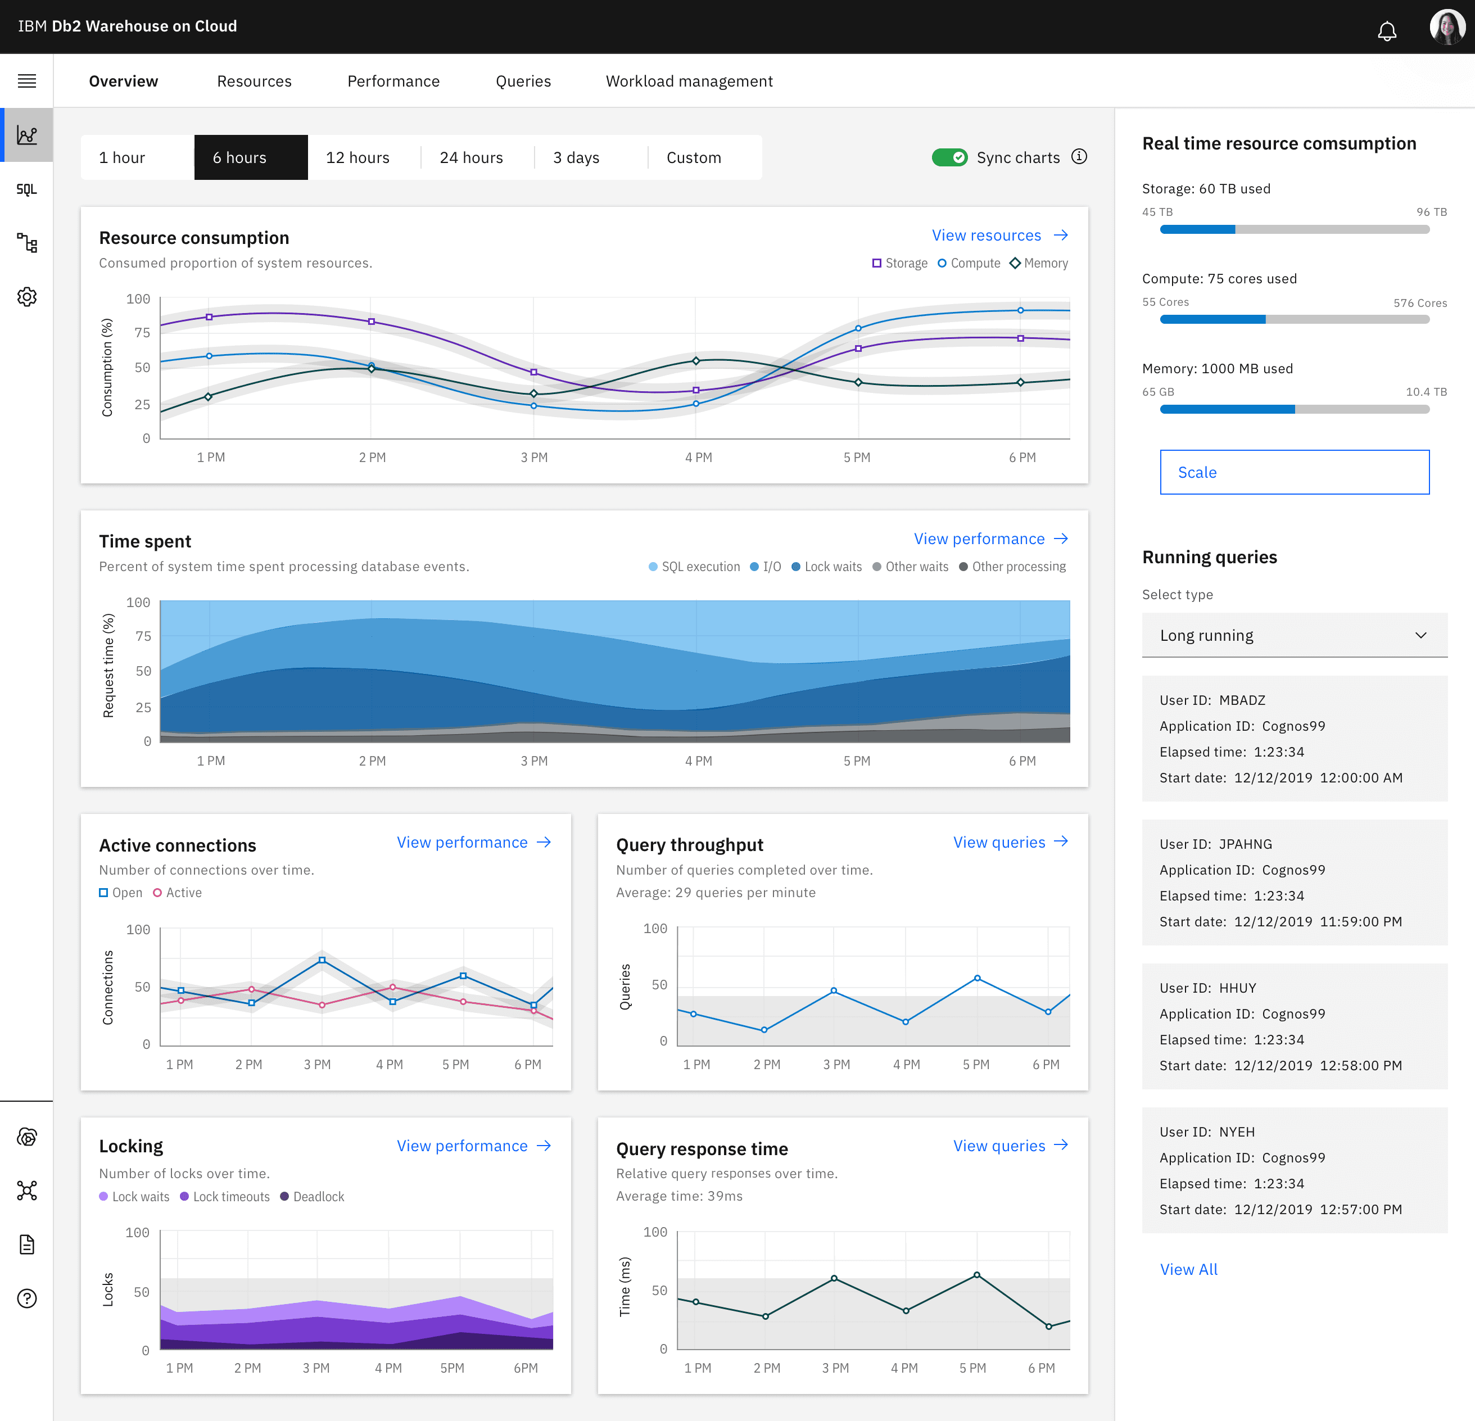Select the monitoring chart sidebar icon

click(26, 135)
